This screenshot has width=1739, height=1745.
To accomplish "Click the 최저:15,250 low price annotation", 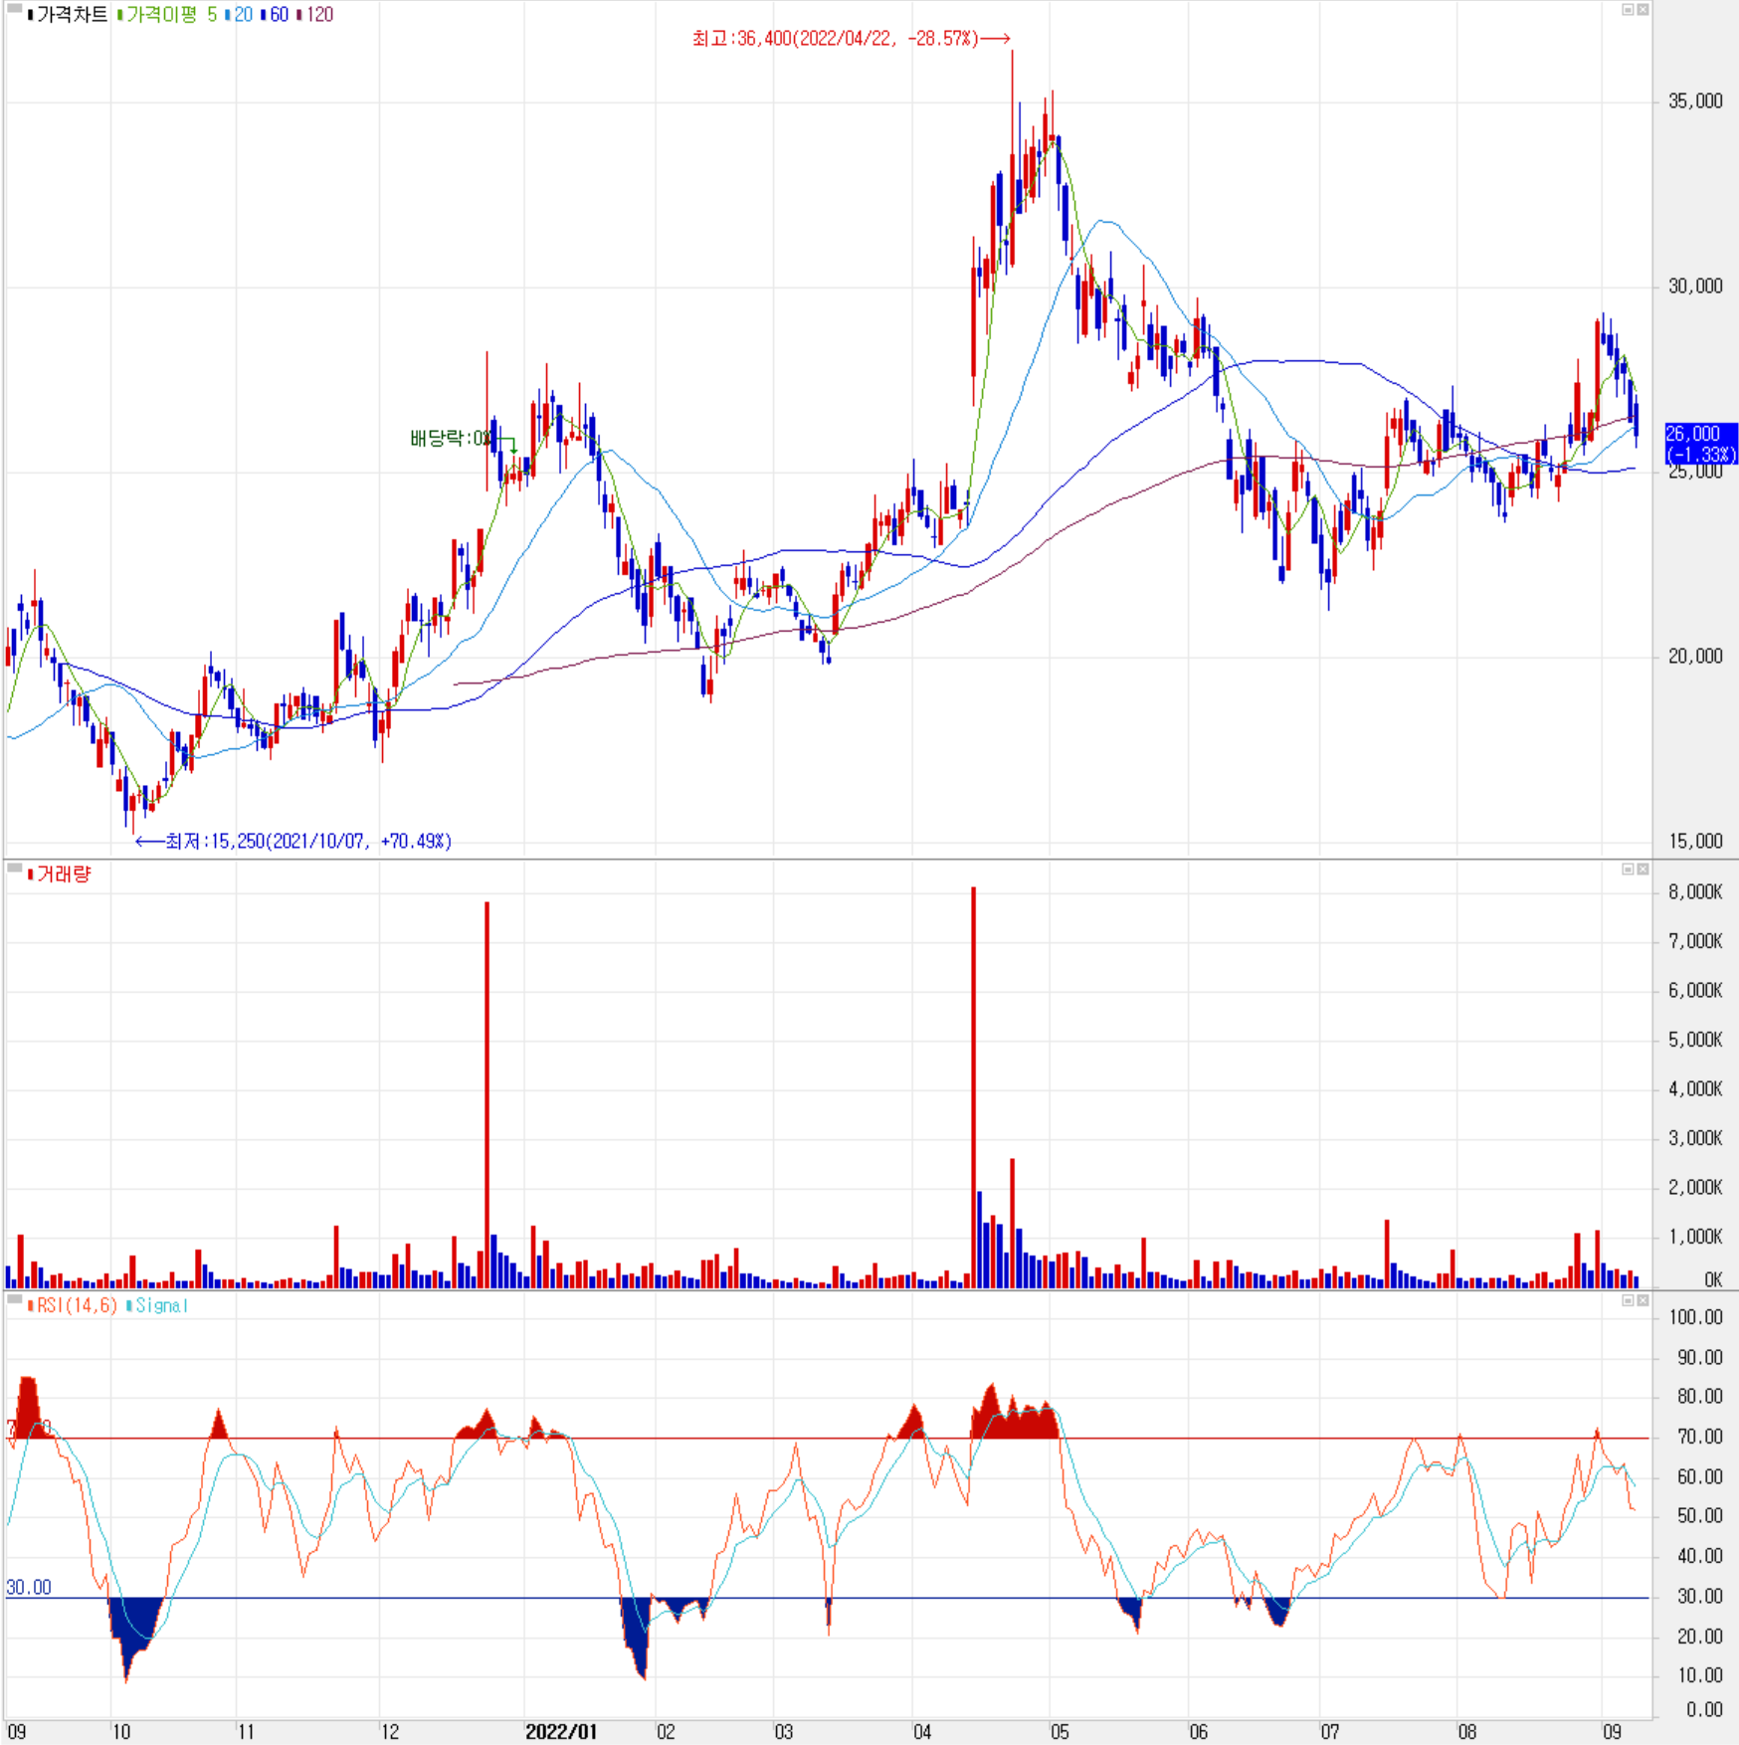I will 293,842.
